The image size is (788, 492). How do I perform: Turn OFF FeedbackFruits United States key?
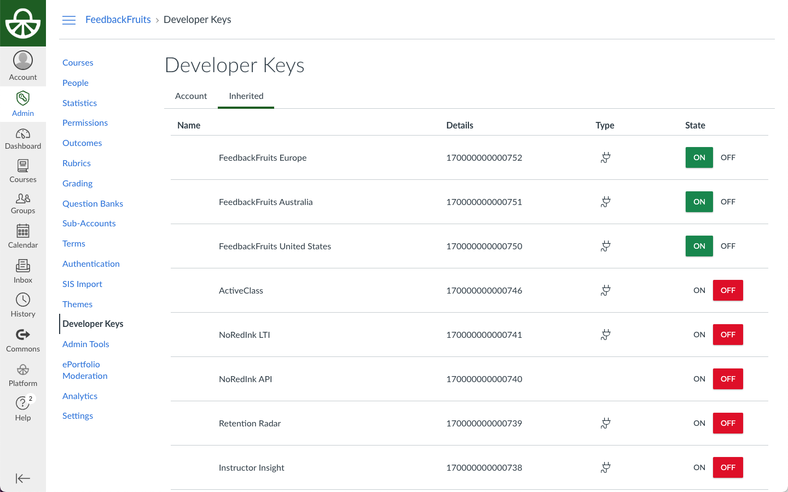click(728, 246)
